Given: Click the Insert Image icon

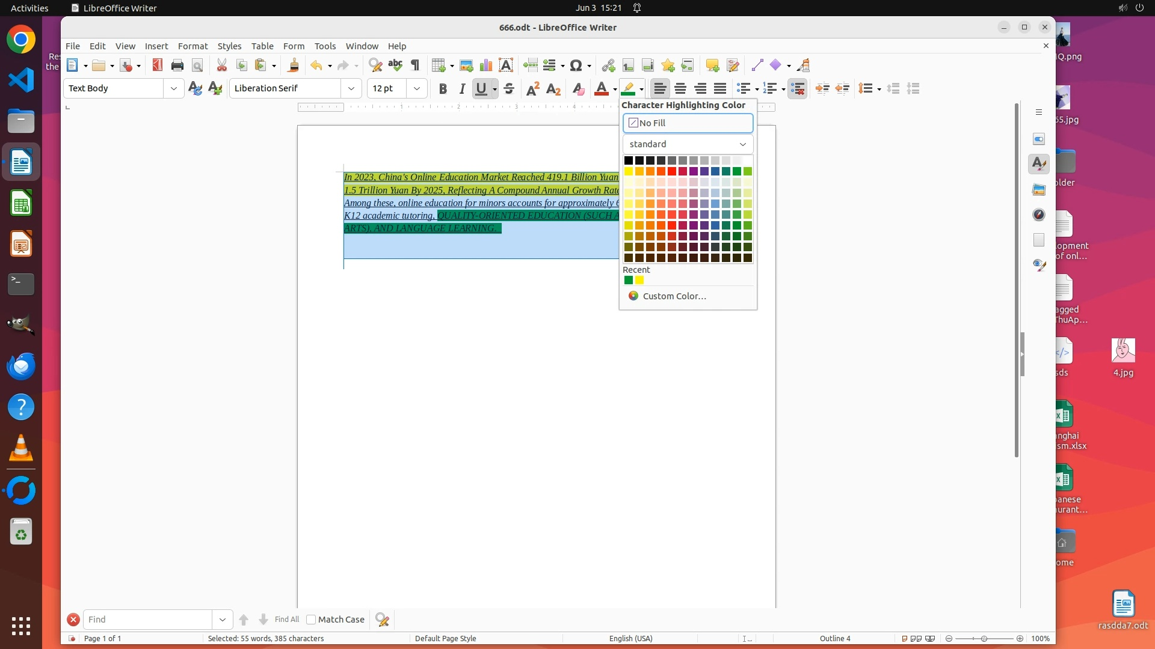Looking at the screenshot, I should point(466,66).
